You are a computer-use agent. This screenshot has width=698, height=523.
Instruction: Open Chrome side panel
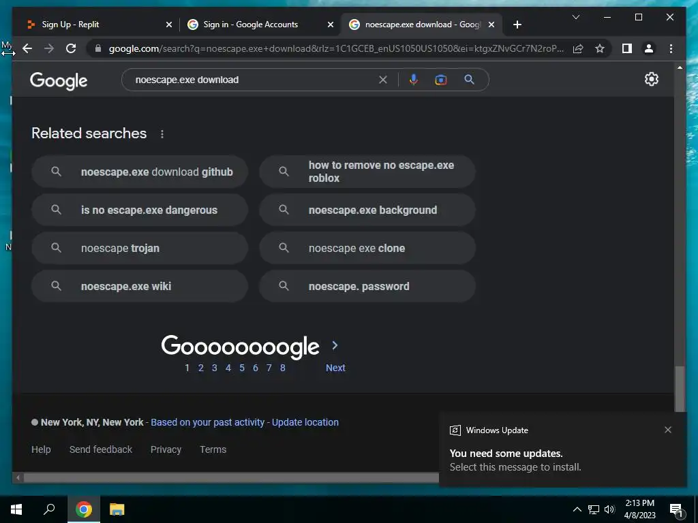point(627,48)
